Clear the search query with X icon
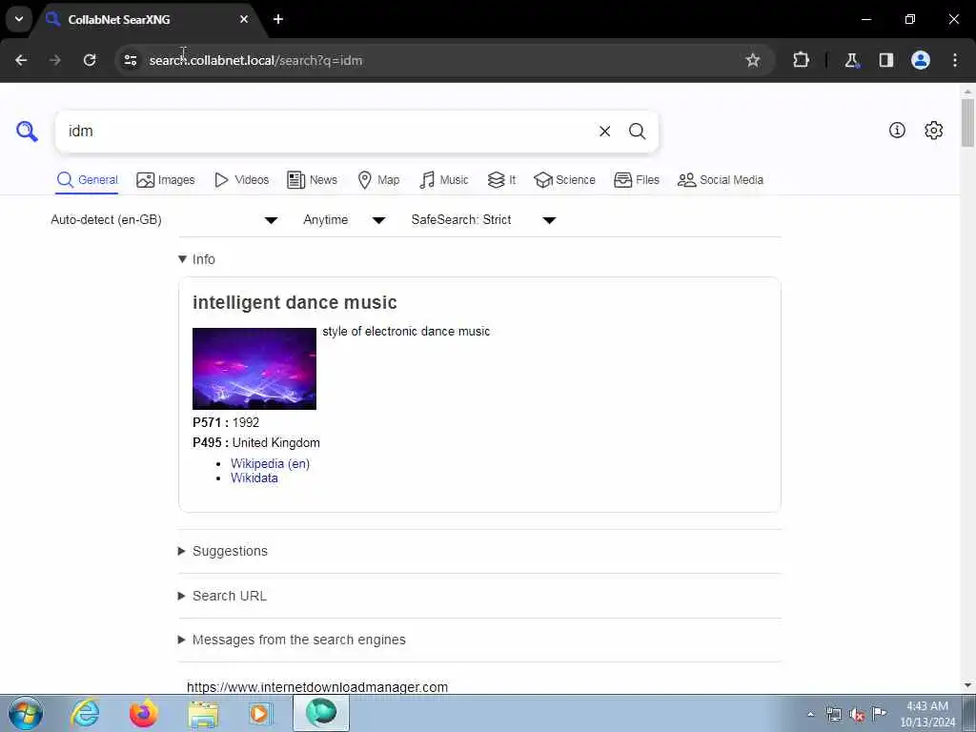 [604, 132]
